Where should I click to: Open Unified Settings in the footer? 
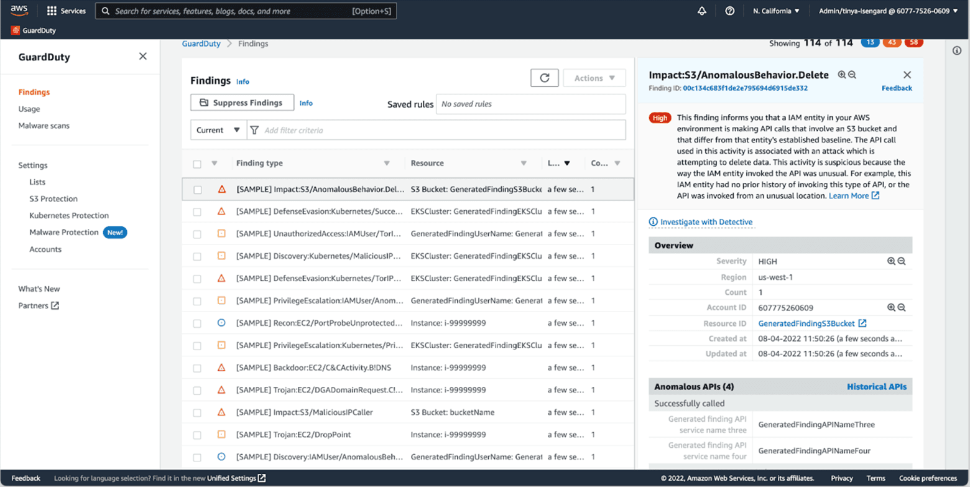point(236,478)
